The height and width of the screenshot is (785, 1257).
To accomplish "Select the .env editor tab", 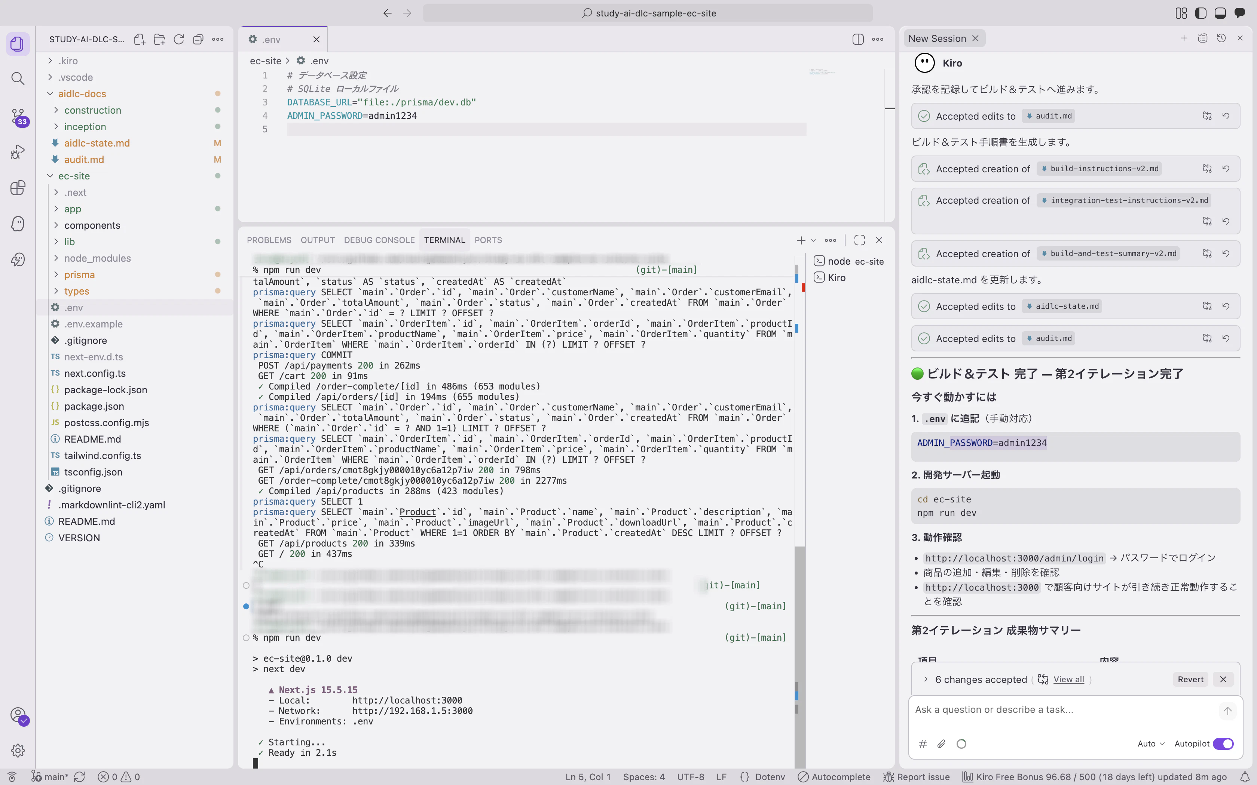I will (282, 40).
